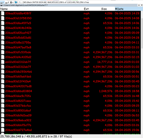143x138 pixels.
Task: Click file icon of ab02a93d2312ab7f
Action: (x=3, y=62)
